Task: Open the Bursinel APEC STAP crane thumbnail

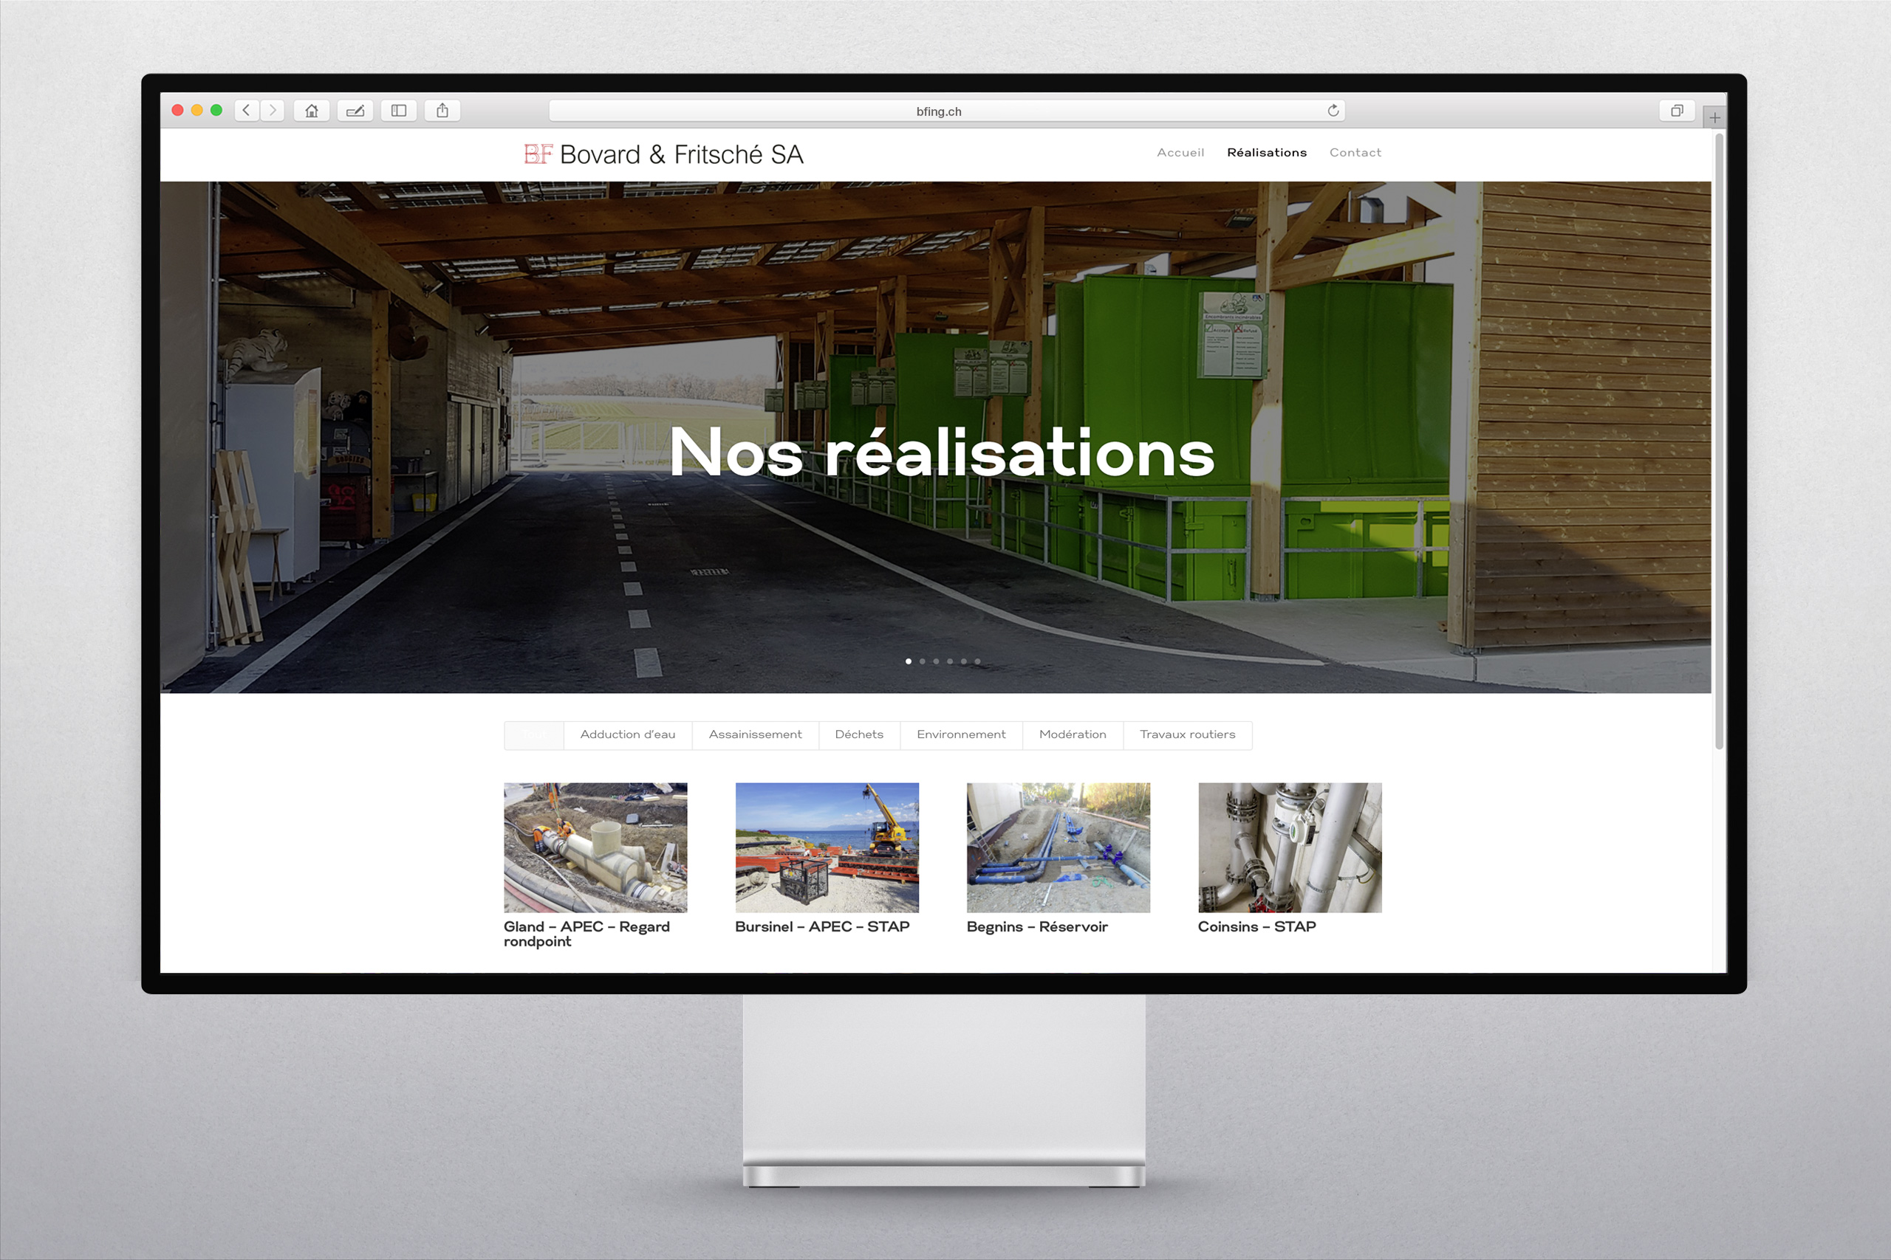Action: [827, 848]
